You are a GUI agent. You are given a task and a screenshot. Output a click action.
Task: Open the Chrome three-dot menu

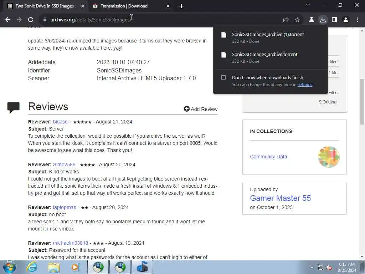[357, 20]
